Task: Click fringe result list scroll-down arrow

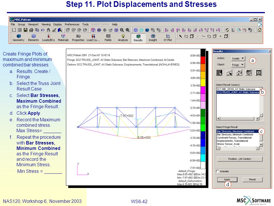Action: click(261, 144)
